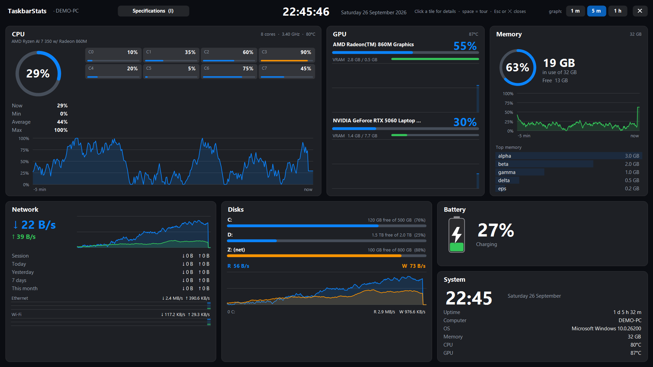This screenshot has height=367, width=653.
Task: Click the battery charging icon
Action: [457, 234]
